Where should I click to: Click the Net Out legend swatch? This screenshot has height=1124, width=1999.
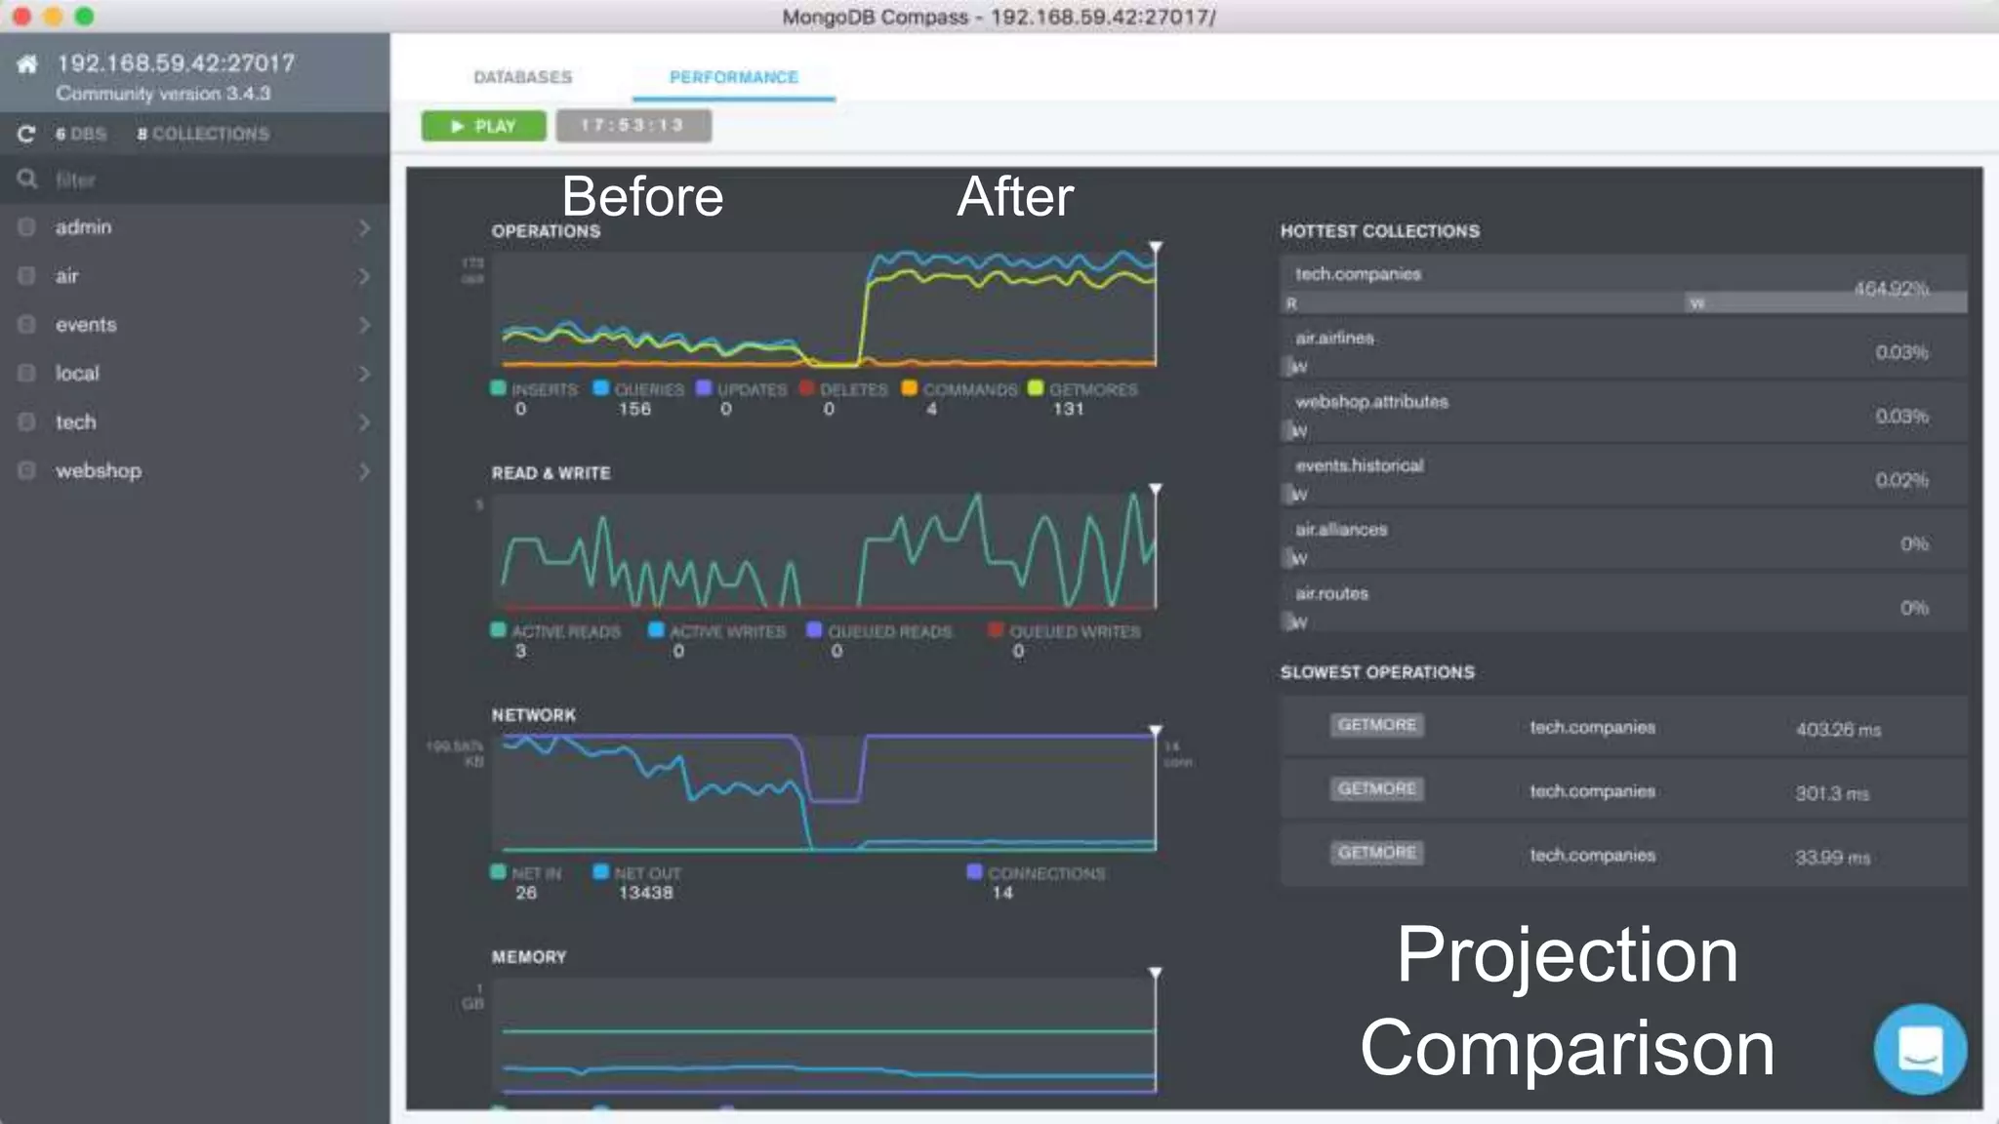(601, 872)
